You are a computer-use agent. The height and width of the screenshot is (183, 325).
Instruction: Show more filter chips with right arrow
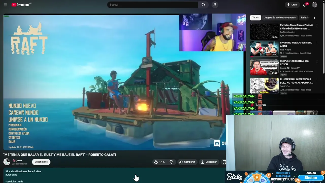pyautogui.click(x=314, y=18)
